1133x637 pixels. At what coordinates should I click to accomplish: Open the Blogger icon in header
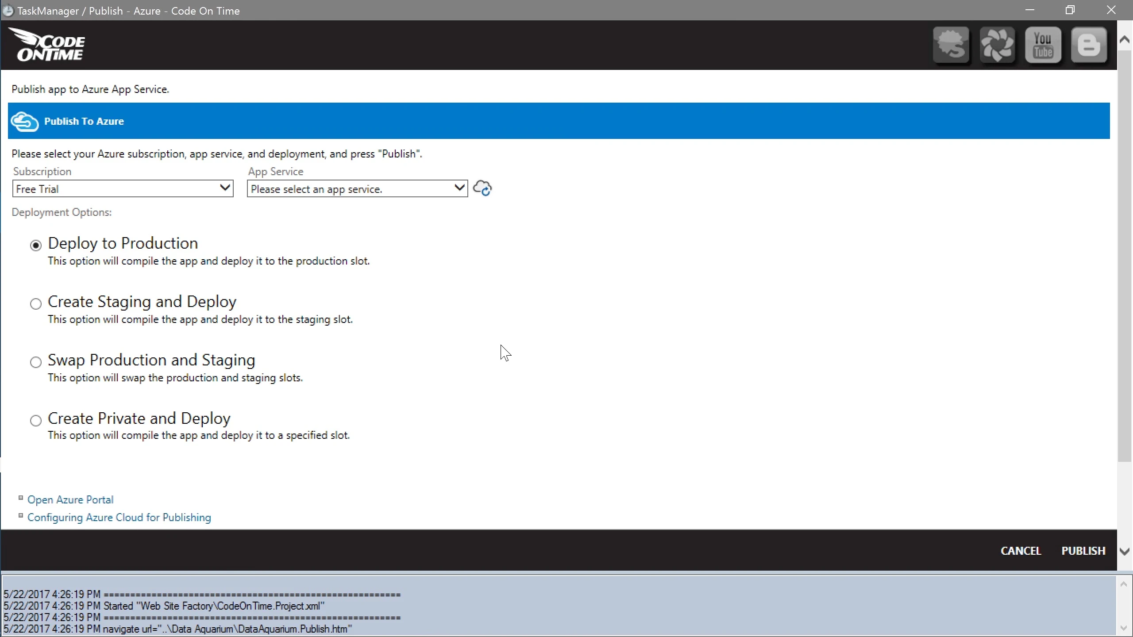pyautogui.click(x=1089, y=45)
